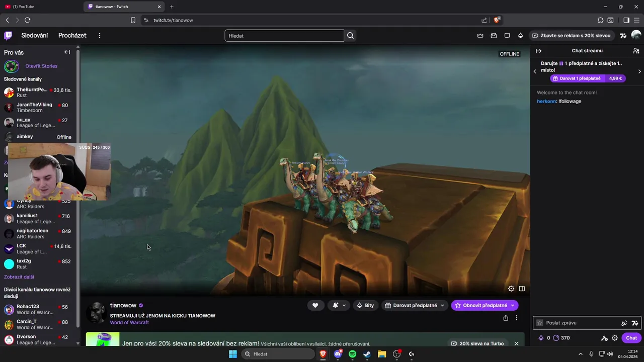Click Darovat 1 předplatné for 4,99 €
Image resolution: width=644 pixels, height=362 pixels.
(x=588, y=78)
